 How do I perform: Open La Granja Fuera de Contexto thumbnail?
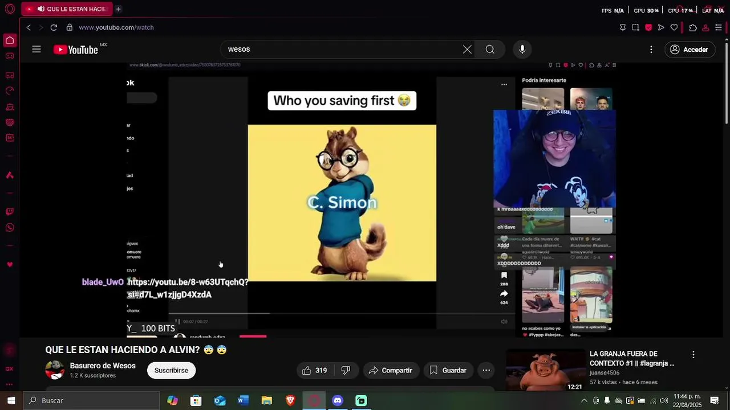pyautogui.click(x=545, y=370)
